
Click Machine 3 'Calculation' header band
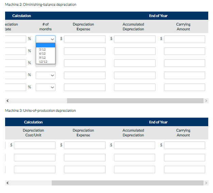[33, 122]
